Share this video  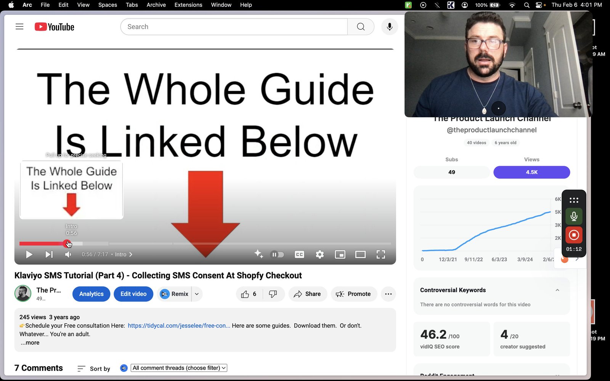click(x=307, y=294)
